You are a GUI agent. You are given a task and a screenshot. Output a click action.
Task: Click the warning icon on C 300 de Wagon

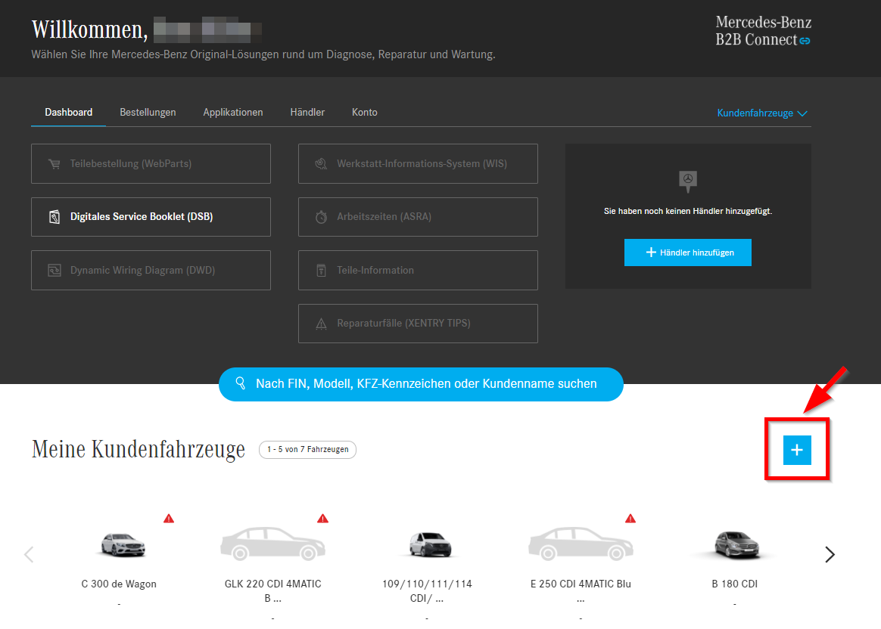pyautogui.click(x=169, y=519)
